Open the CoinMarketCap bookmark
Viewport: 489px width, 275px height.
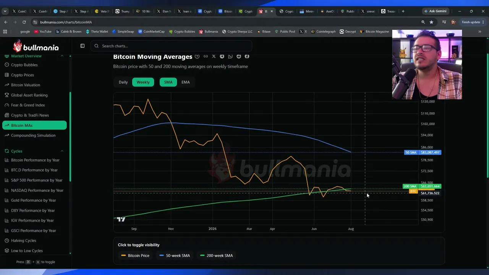tap(151, 32)
